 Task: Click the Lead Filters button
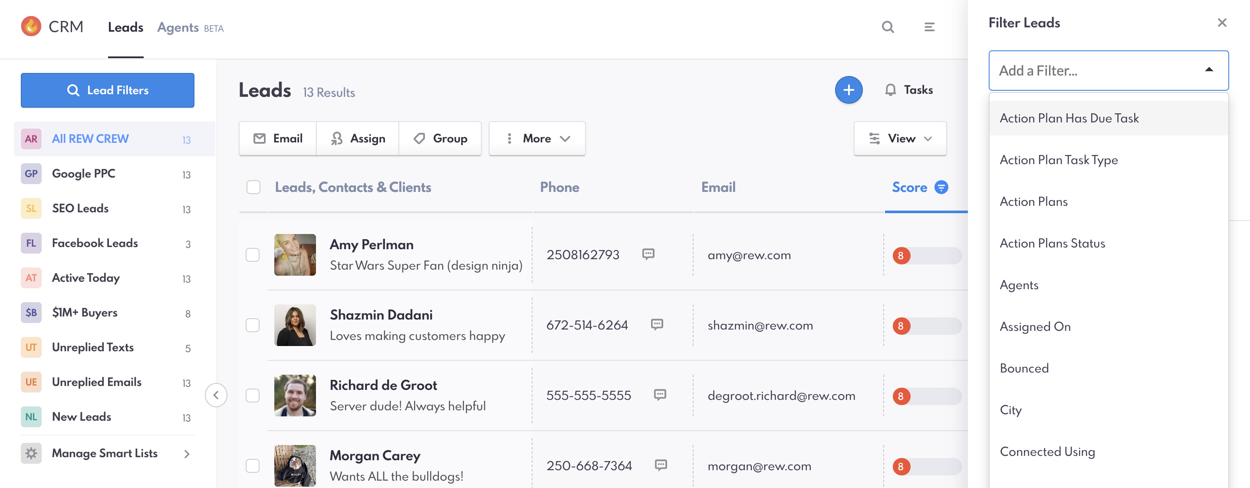107,90
